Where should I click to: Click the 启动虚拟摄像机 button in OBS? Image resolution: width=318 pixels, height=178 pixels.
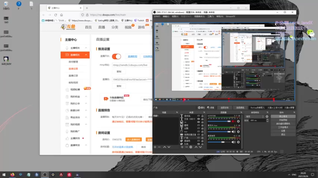[283, 124]
